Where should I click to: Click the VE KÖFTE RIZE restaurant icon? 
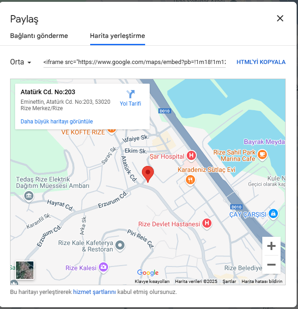(112, 131)
